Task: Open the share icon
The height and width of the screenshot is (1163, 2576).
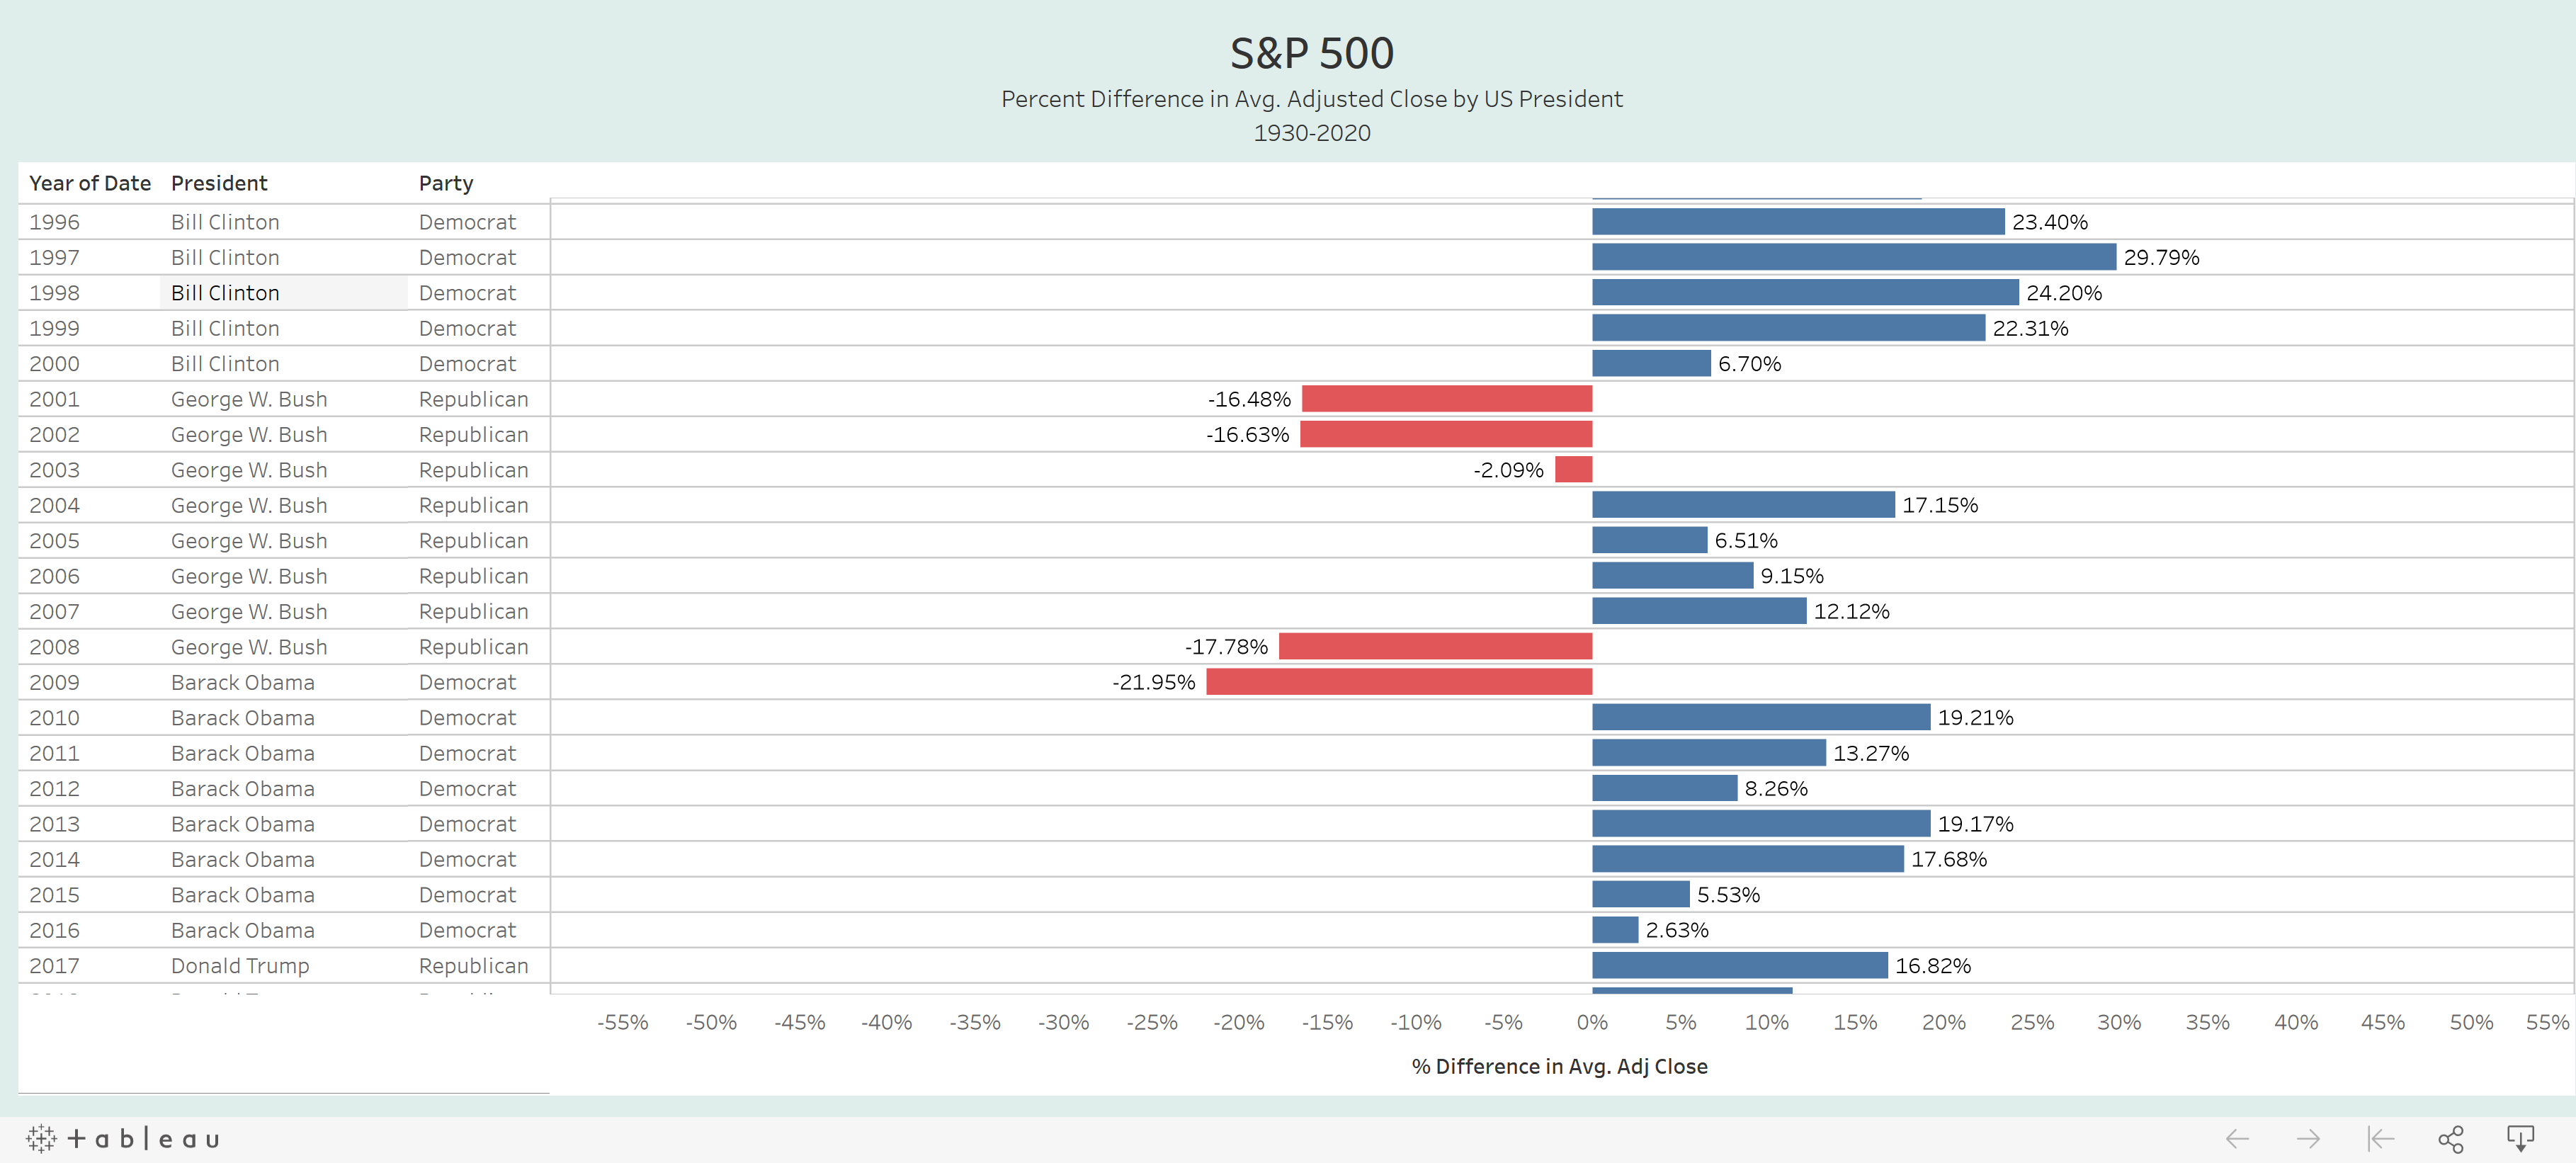Action: 2451,1139
